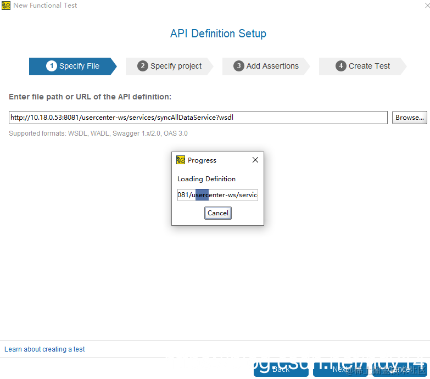
Task: Click the step number 1 circle
Action: [x=52, y=66]
